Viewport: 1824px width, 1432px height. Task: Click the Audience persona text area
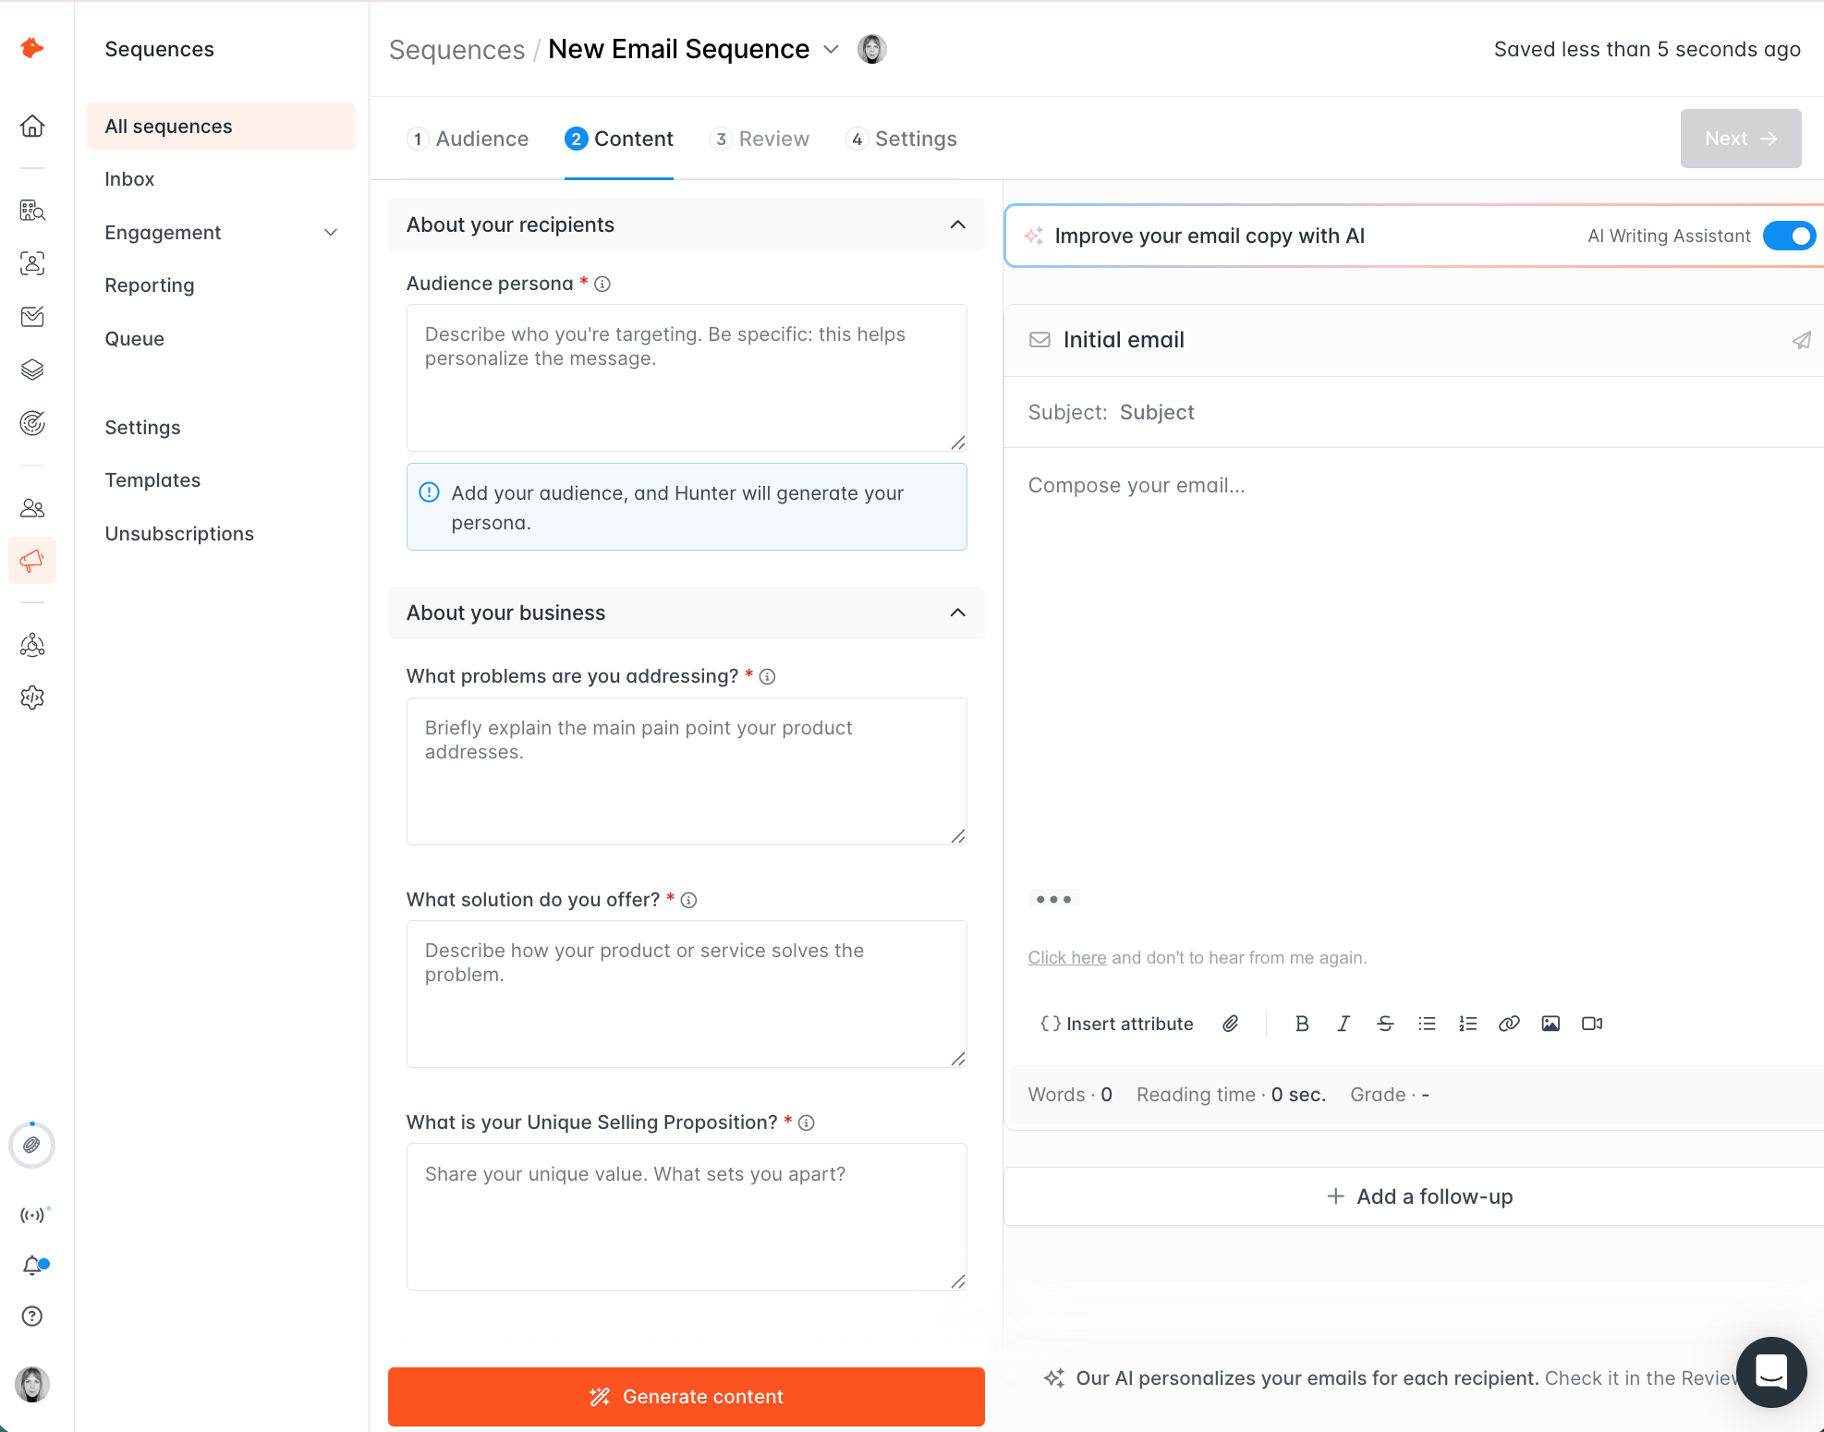tap(686, 377)
